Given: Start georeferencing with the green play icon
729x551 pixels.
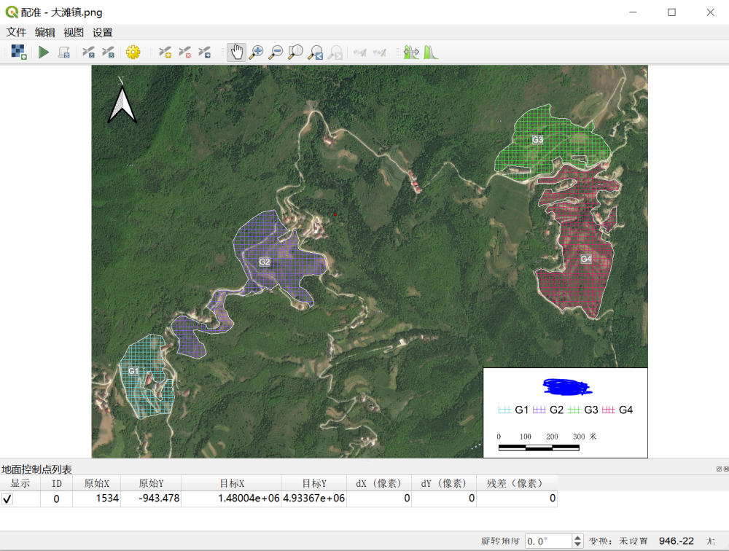Looking at the screenshot, I should [44, 52].
